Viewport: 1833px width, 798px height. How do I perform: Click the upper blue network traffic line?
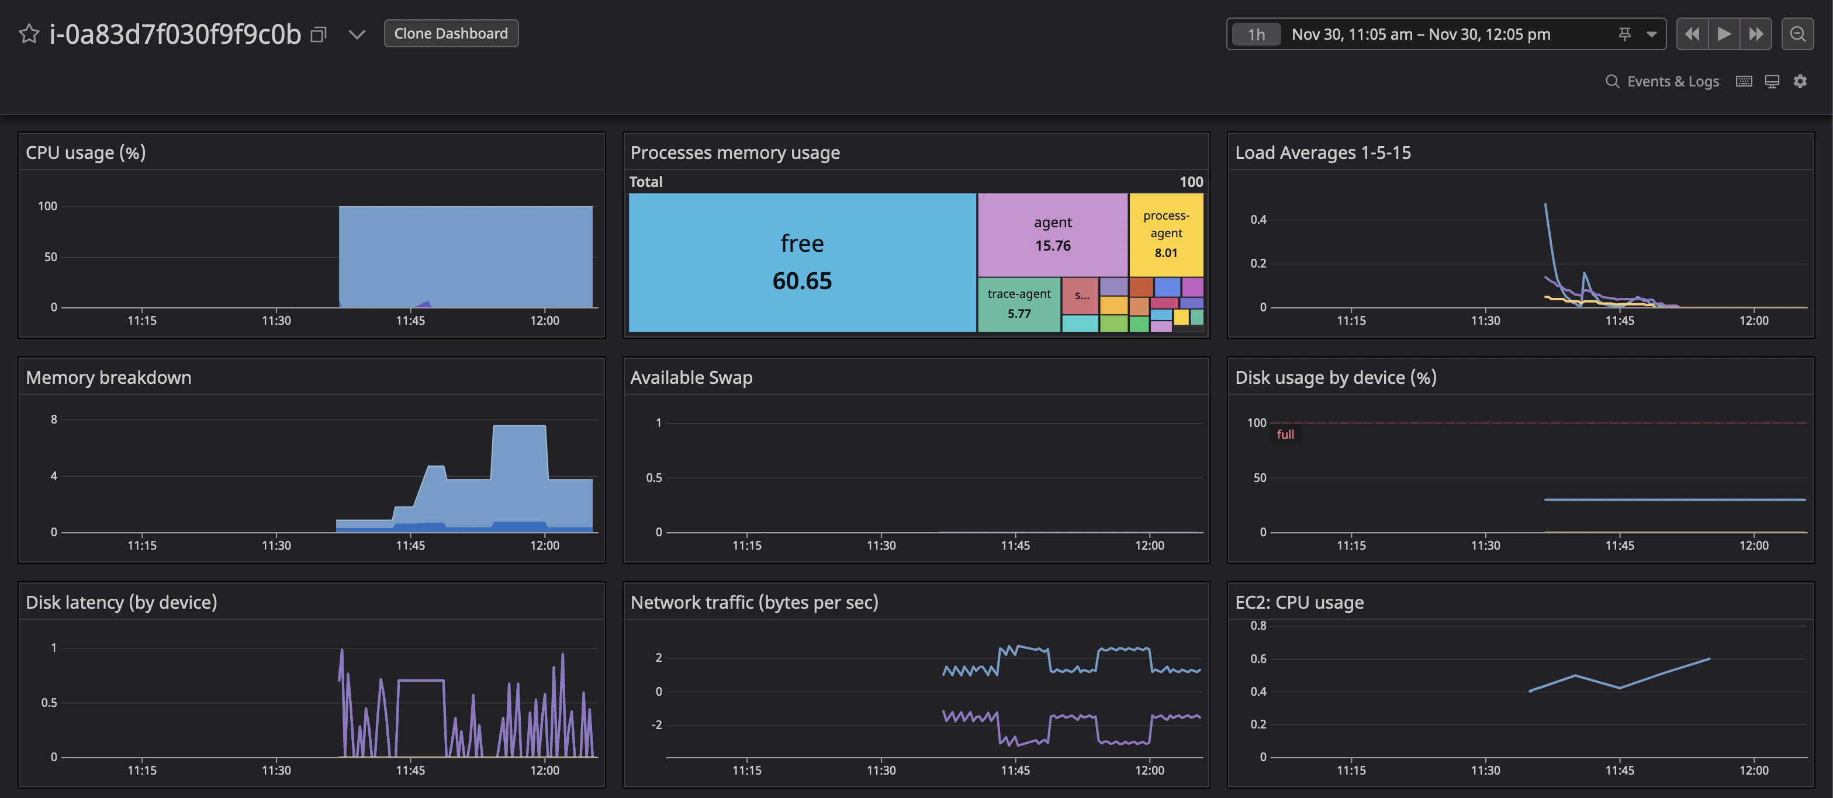click(x=1071, y=660)
